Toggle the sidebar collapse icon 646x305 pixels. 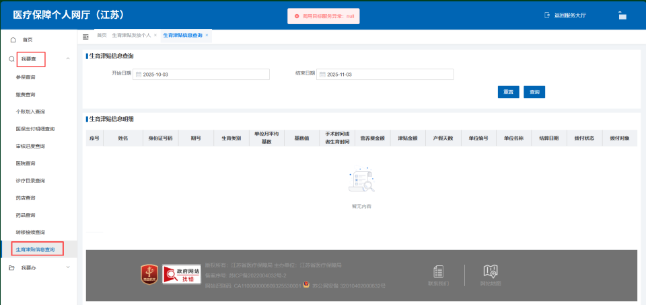pos(85,37)
